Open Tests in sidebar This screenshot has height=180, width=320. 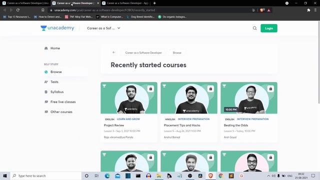[x=51, y=82]
